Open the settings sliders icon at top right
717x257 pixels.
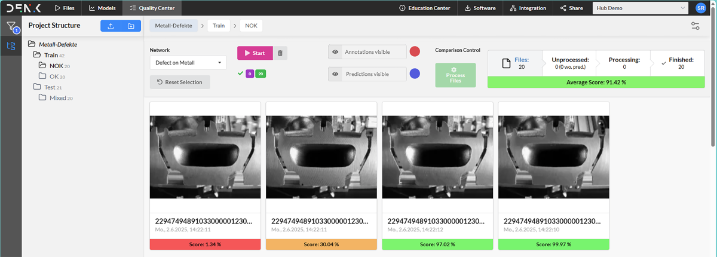tap(695, 26)
